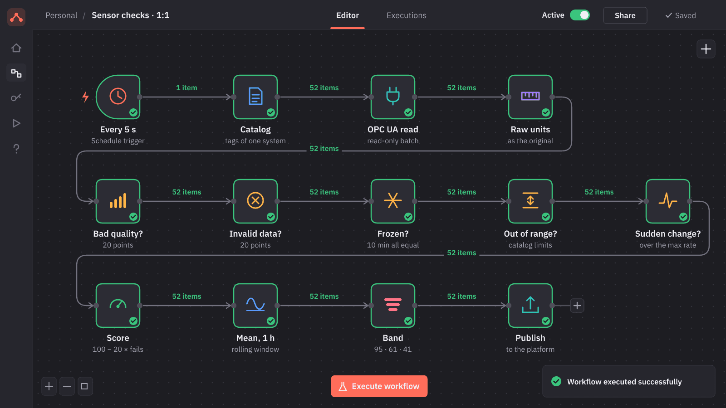Click the 100 − 20 × fails text under Score
The height and width of the screenshot is (408, 726).
click(118, 350)
